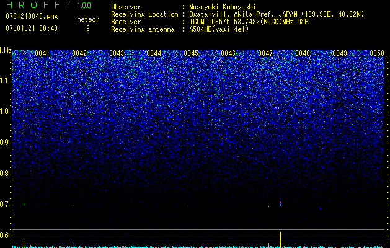This screenshot has height=248, width=390.
Task: Click the meteor count label
Action: pyautogui.click(x=88, y=19)
